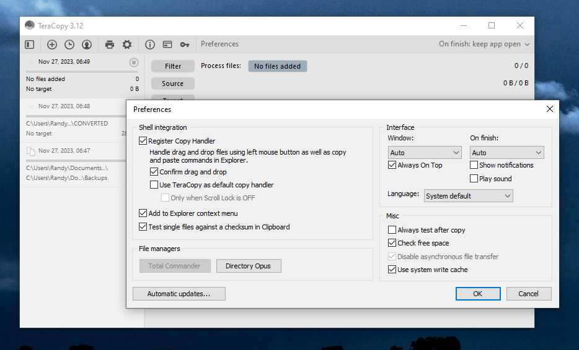Click the C:\Users\Randy\Documents source path
Screen dimensions: 579x350
point(67,168)
